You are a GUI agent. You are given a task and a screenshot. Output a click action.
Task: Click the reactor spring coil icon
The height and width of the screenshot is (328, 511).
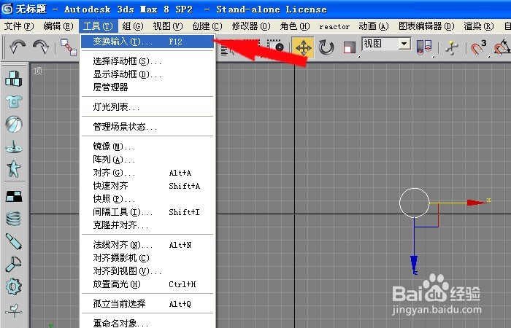14,219
